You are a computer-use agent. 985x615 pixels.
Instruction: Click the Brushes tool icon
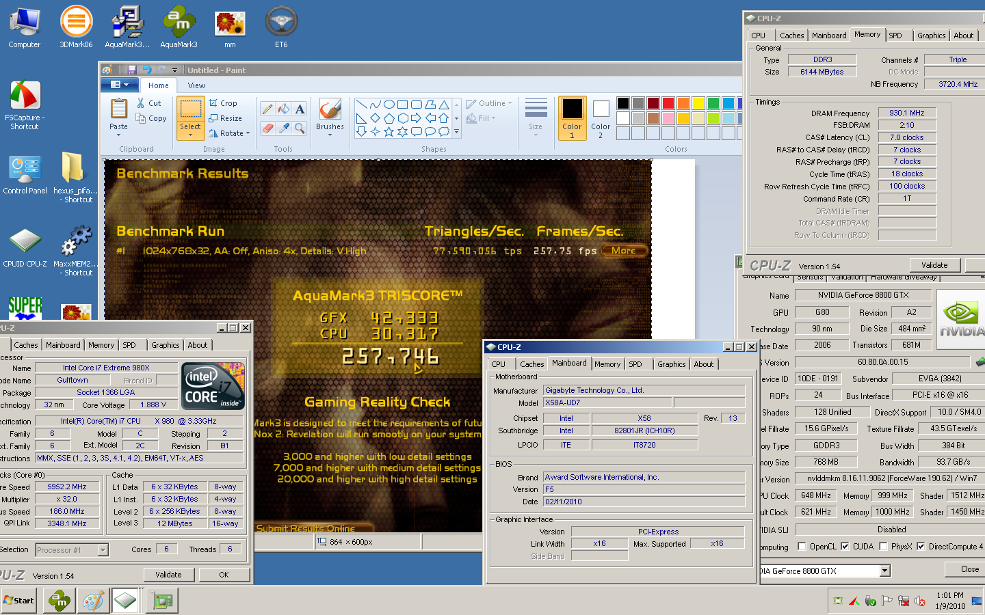pos(330,109)
